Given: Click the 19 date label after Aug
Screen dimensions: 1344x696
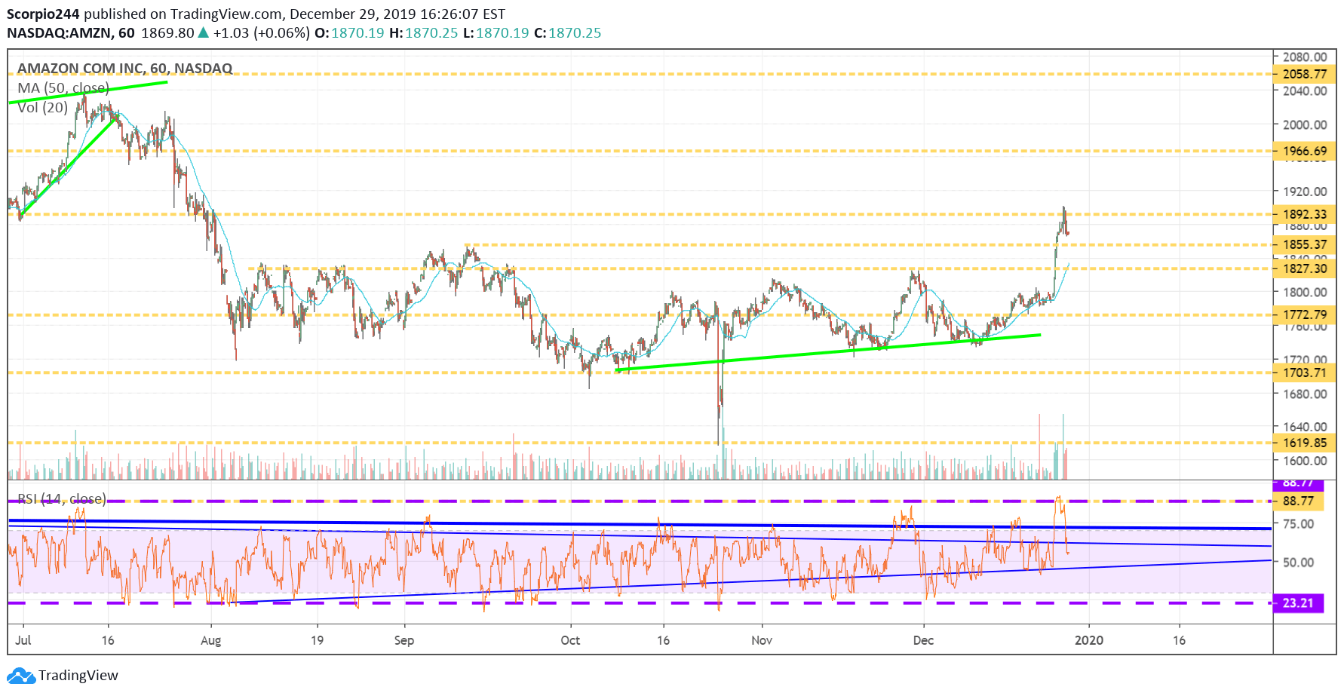Looking at the screenshot, I should 318,640.
